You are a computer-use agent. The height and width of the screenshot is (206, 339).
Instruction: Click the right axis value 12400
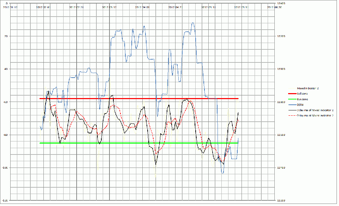point(281,168)
